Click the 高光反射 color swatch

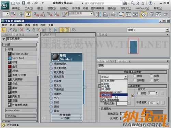122,103
